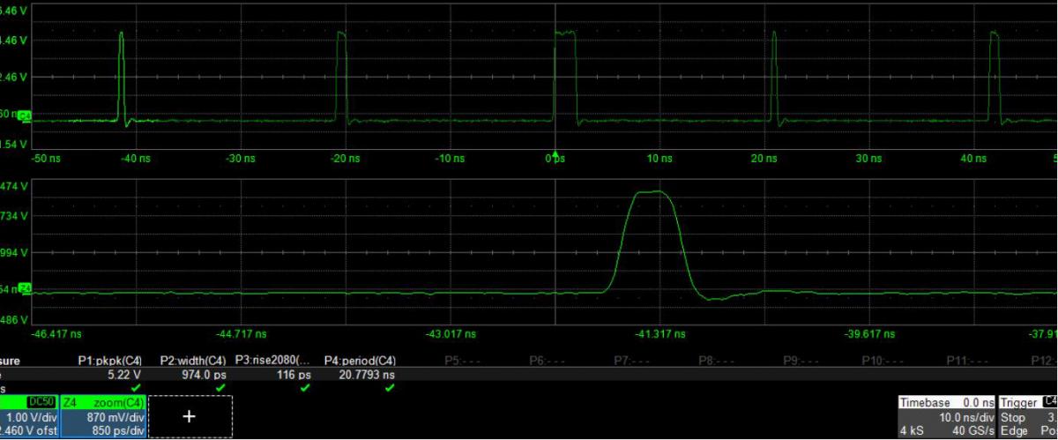The width and height of the screenshot is (1058, 440).
Task: Select the P1 pkpk(C4) measurement header
Action: (109, 361)
